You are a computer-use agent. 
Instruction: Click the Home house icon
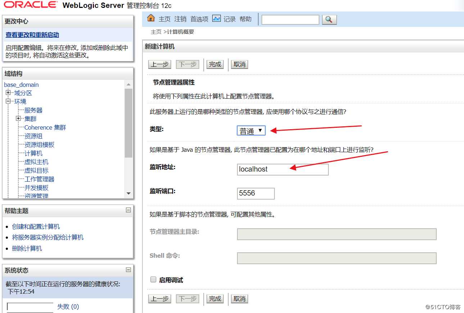point(151,18)
